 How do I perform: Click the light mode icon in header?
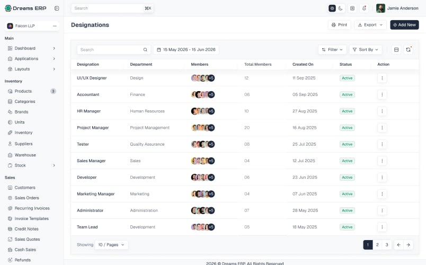(332, 8)
